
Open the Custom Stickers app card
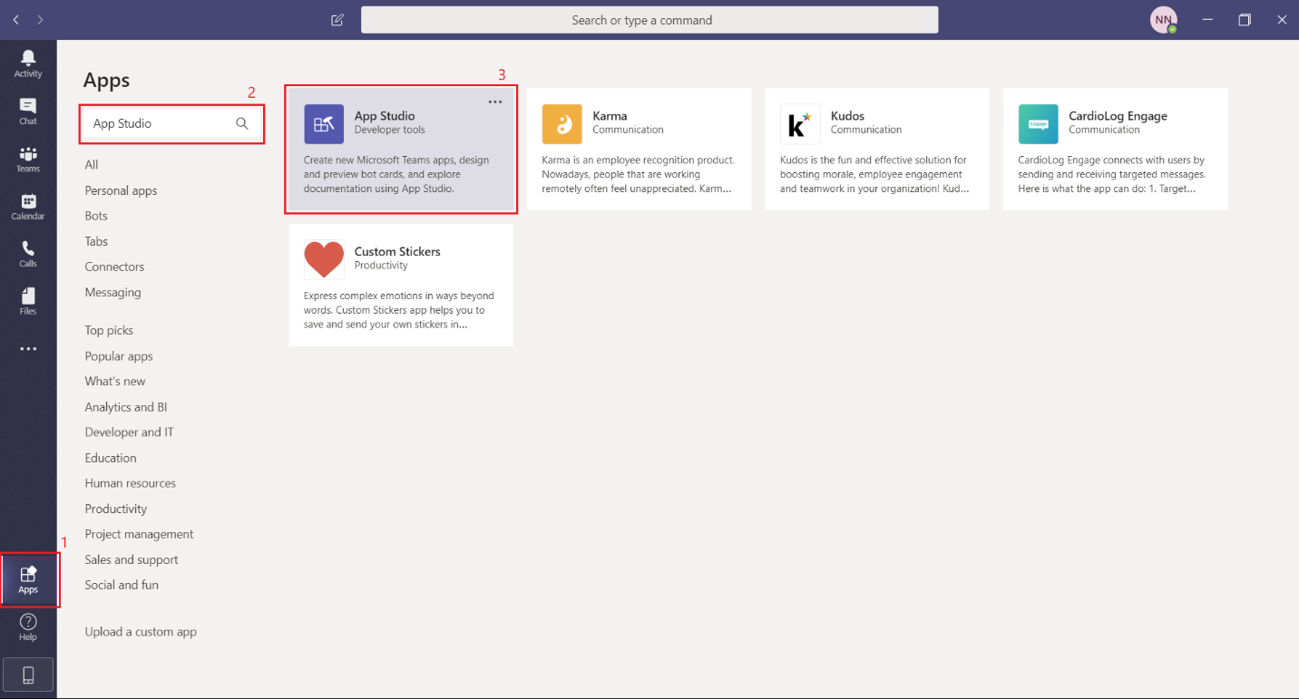[401, 286]
